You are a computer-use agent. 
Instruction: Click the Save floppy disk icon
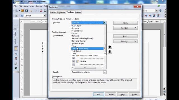27,11
